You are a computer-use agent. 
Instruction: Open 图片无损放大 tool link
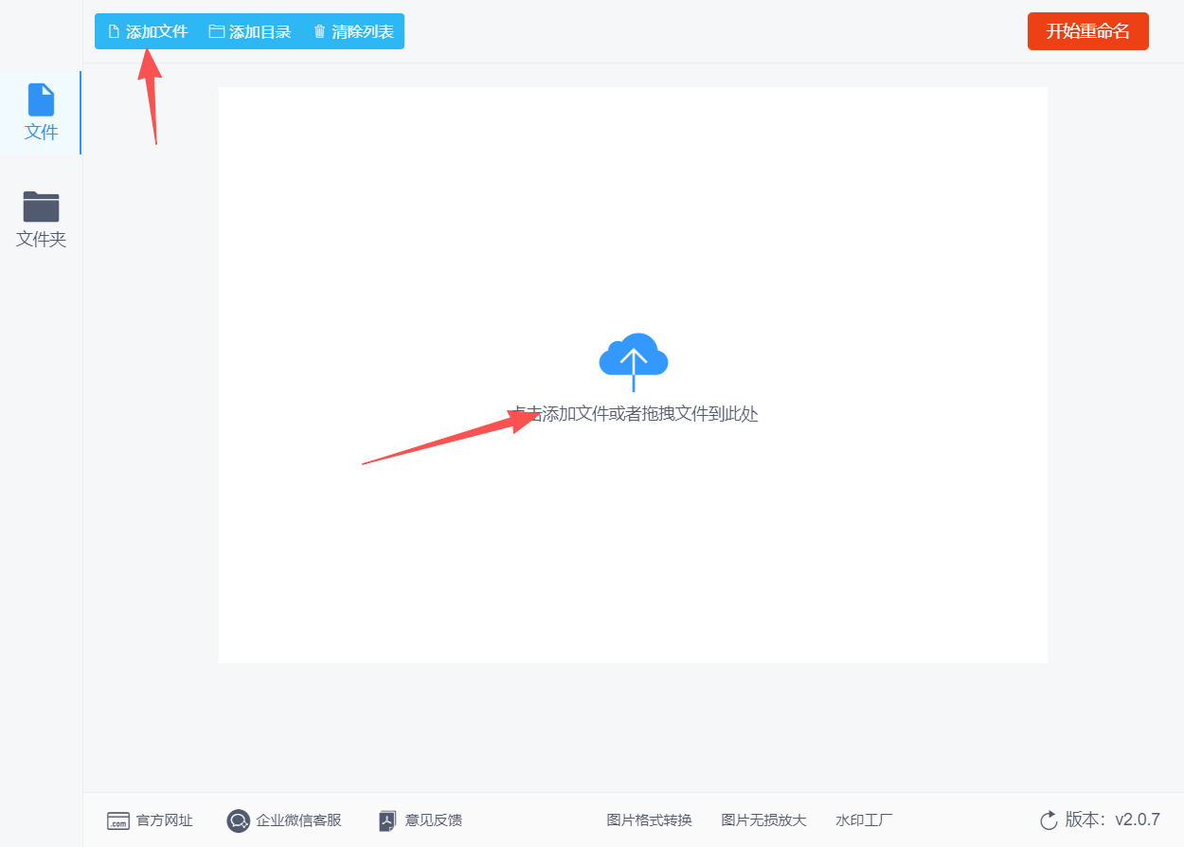click(x=764, y=820)
